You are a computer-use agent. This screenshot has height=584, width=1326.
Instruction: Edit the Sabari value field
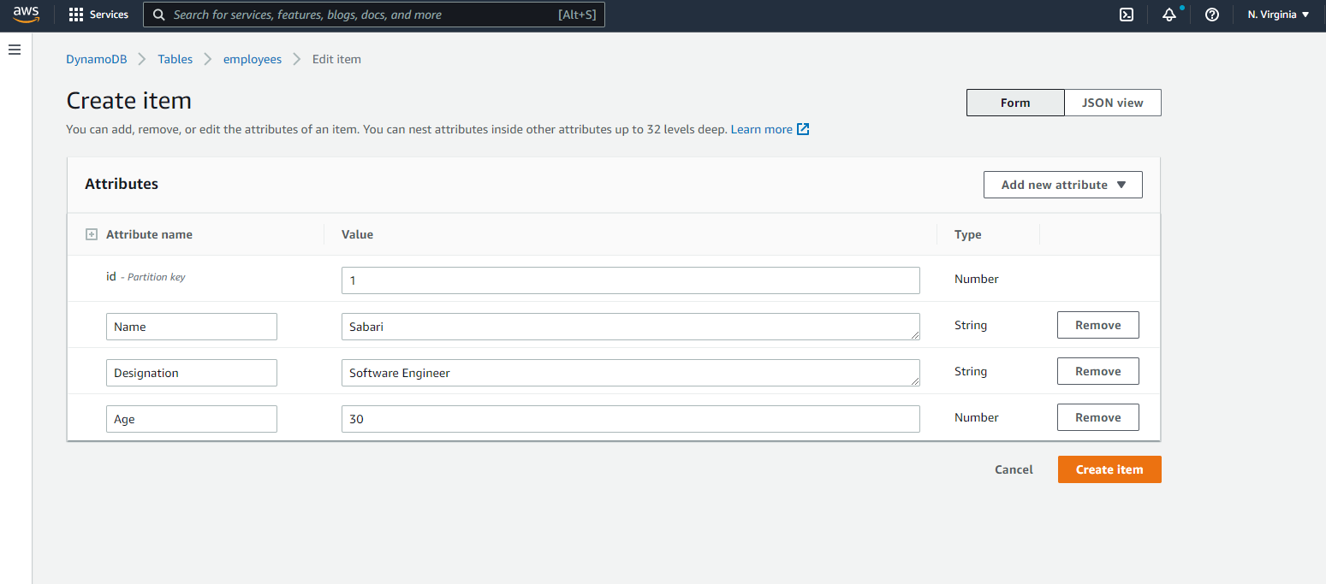point(631,327)
